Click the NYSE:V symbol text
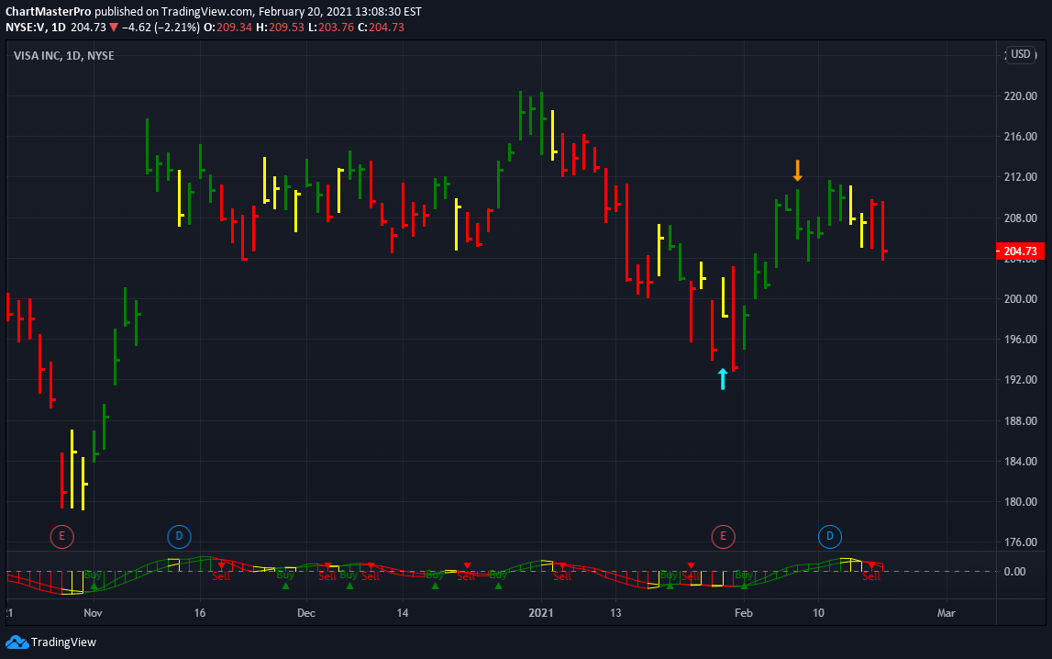The image size is (1052, 659). (25, 28)
